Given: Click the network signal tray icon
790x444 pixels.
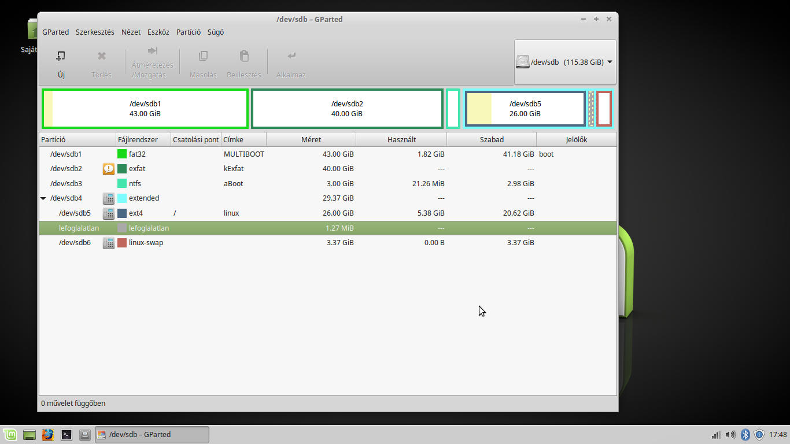Looking at the screenshot, I should tap(715, 435).
